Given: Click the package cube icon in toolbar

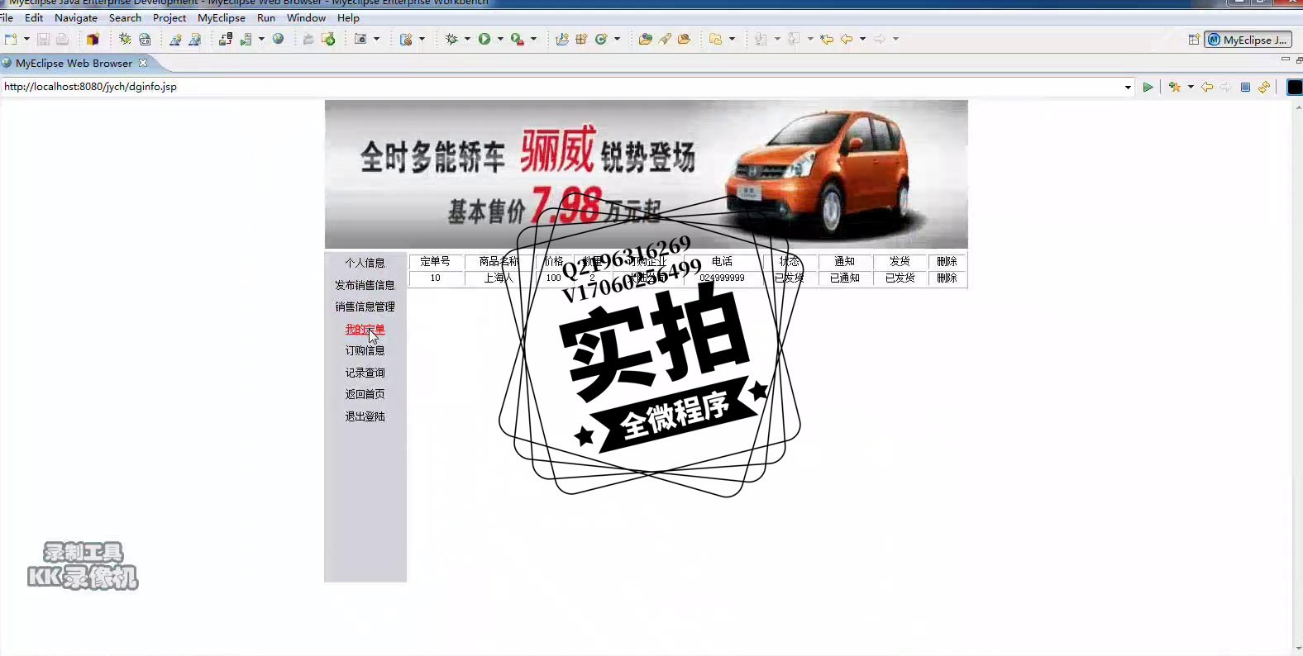Looking at the screenshot, I should 93,39.
